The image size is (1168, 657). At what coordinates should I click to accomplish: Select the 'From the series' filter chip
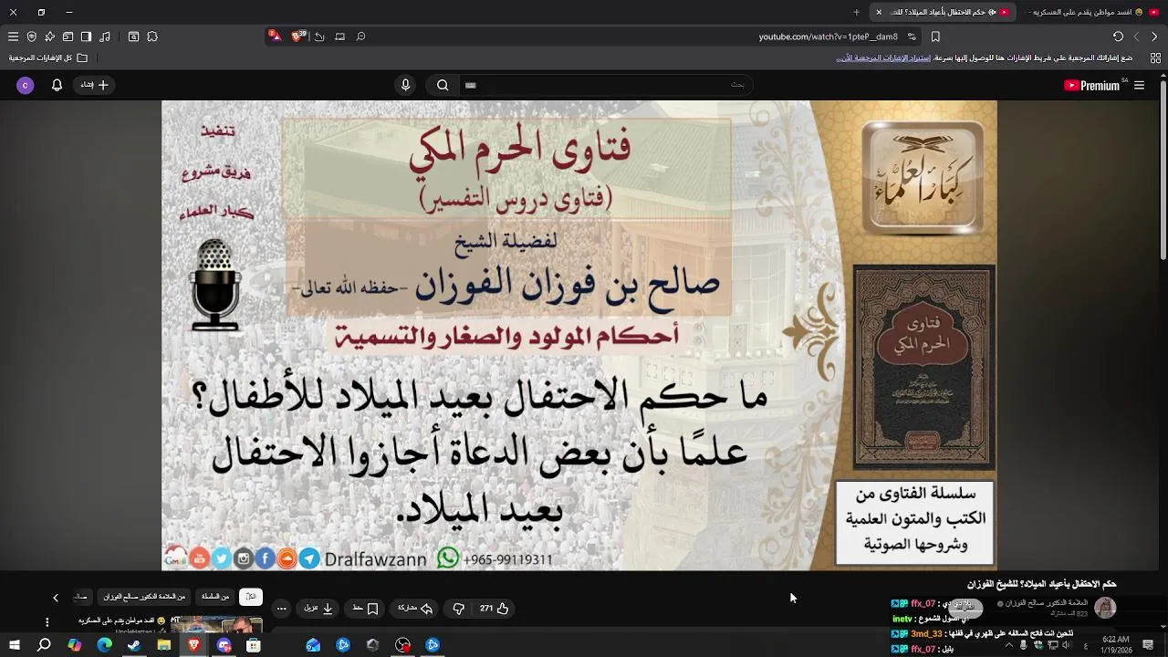(215, 597)
